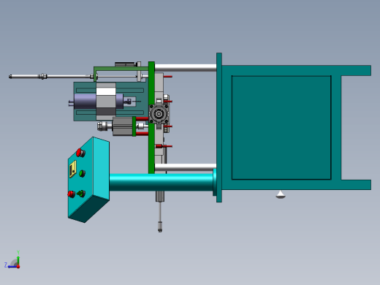Select the cyan horizontal support arm cylinder
The width and height of the screenshot is (380, 285).
tap(161, 182)
